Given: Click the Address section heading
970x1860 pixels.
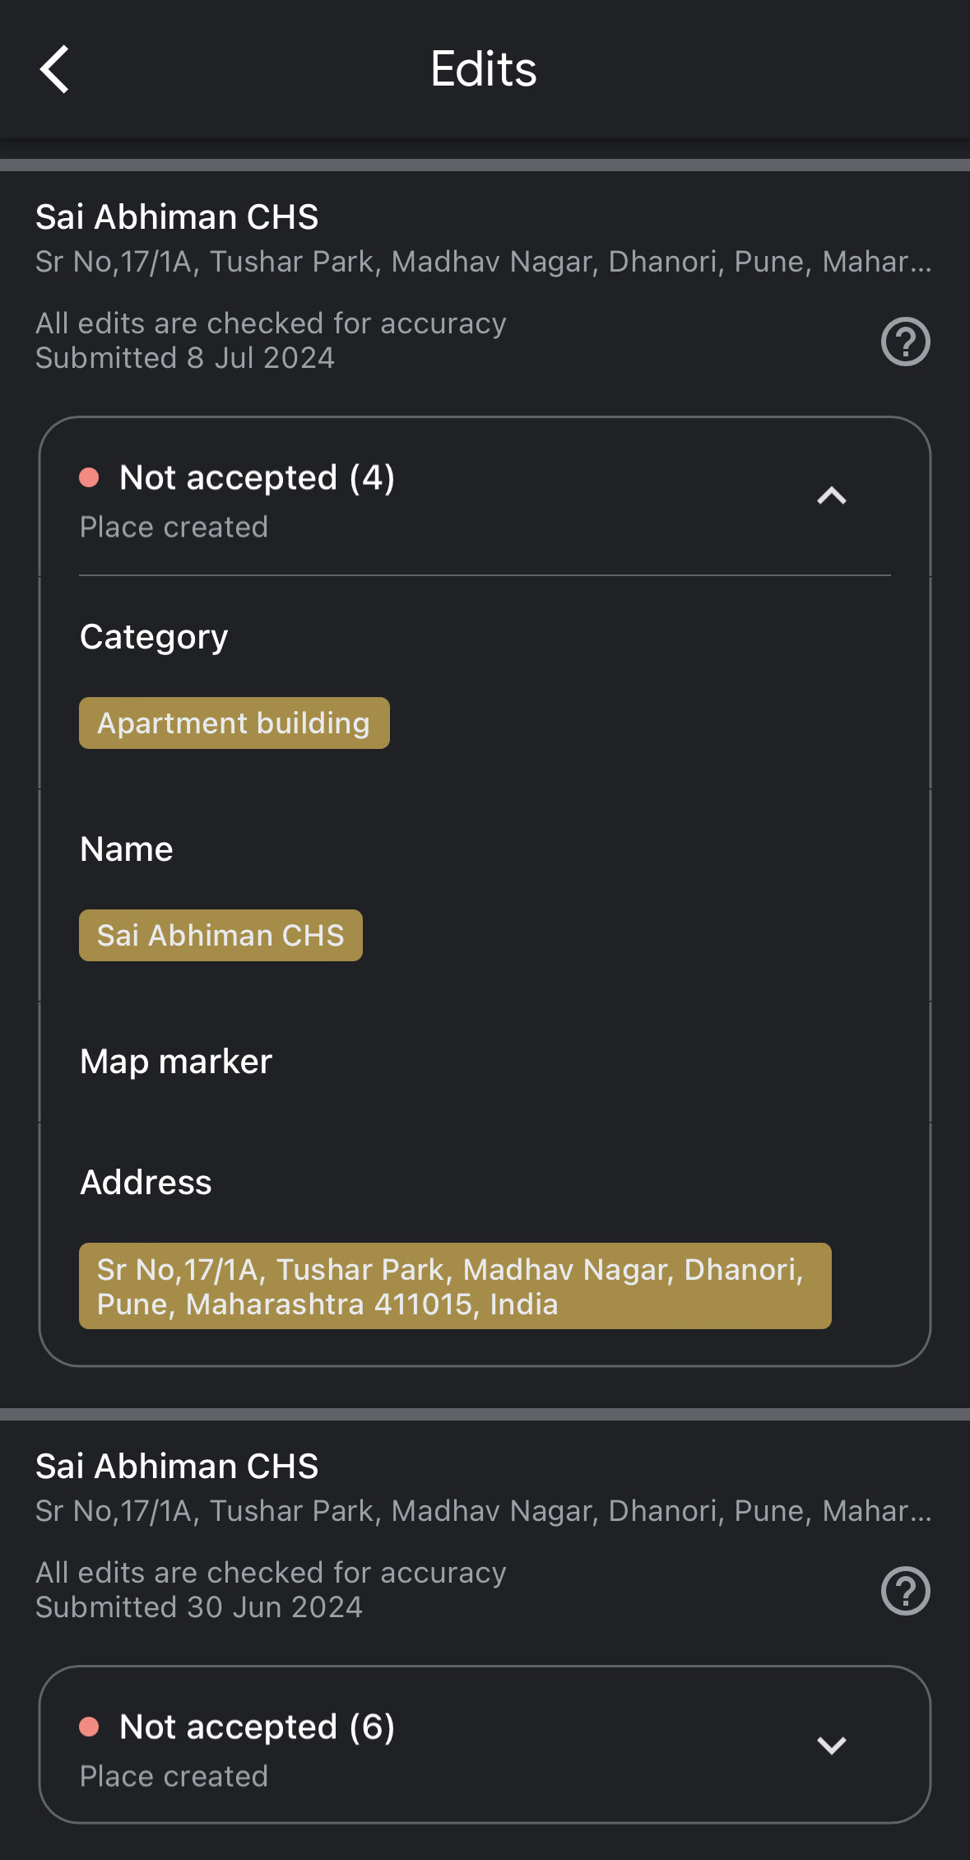Looking at the screenshot, I should [x=146, y=1183].
